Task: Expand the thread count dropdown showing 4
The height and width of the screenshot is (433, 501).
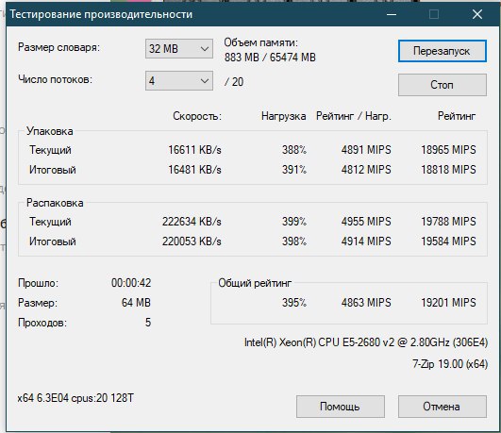Action: pos(179,81)
